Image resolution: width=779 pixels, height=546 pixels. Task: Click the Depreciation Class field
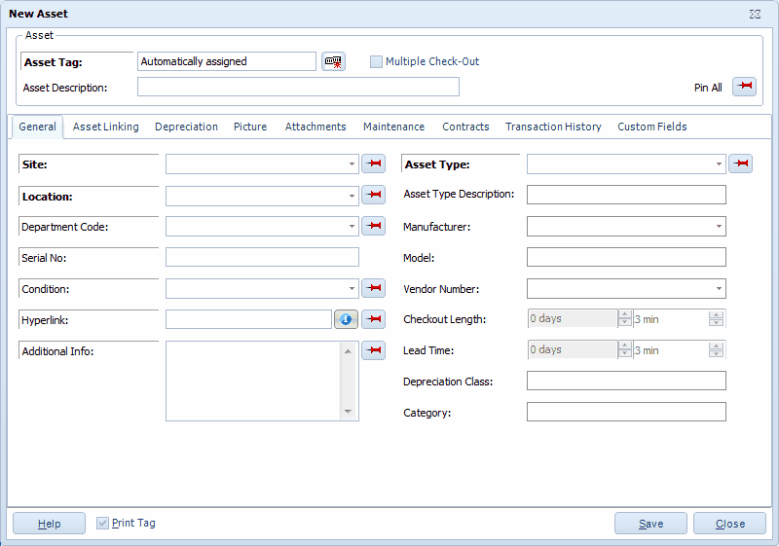[626, 381]
